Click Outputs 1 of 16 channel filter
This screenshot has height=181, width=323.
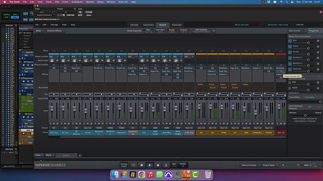(x=184, y=31)
